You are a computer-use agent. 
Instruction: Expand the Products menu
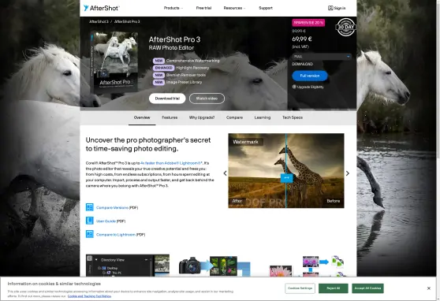click(173, 8)
